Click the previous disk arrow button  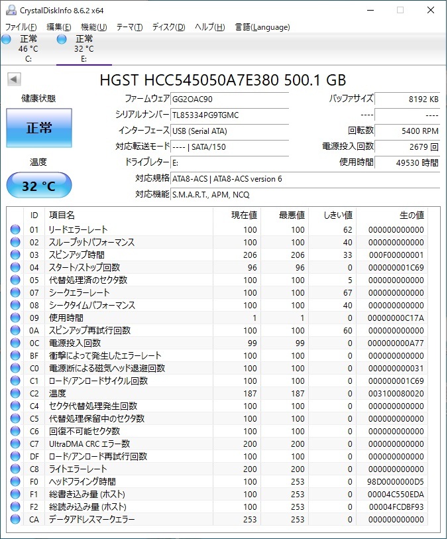[14, 79]
